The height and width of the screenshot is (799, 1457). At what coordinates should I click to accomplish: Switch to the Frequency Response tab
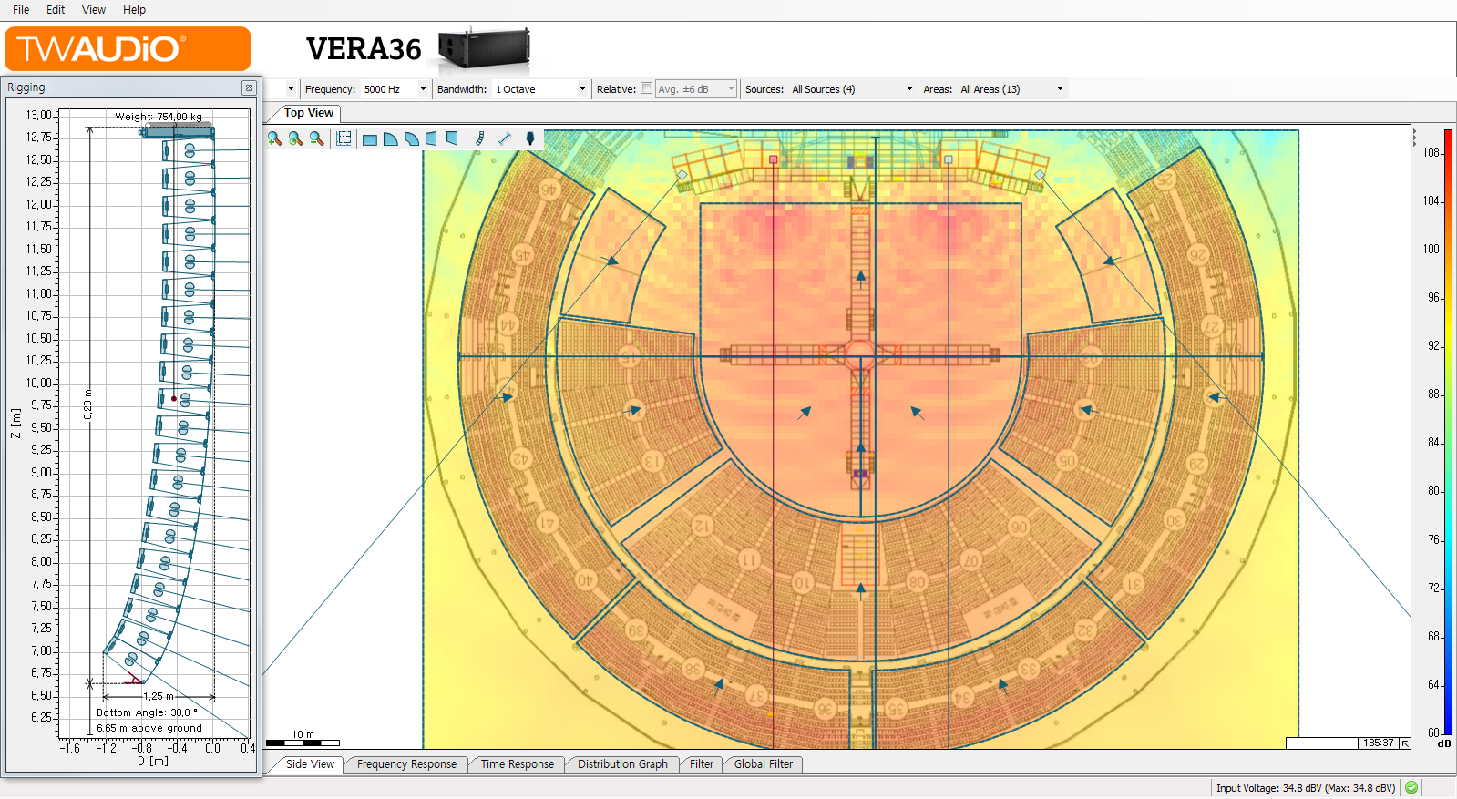click(406, 764)
